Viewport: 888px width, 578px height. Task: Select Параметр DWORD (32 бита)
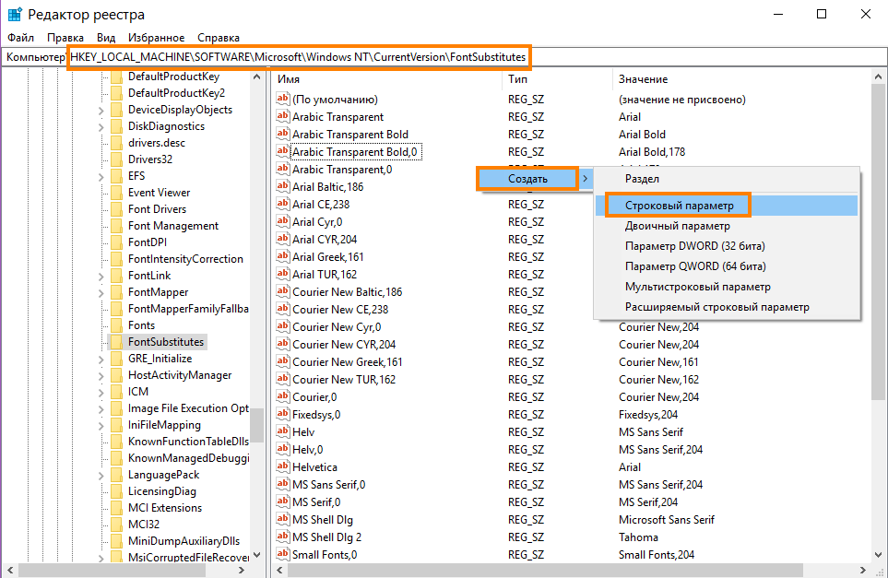(727, 246)
